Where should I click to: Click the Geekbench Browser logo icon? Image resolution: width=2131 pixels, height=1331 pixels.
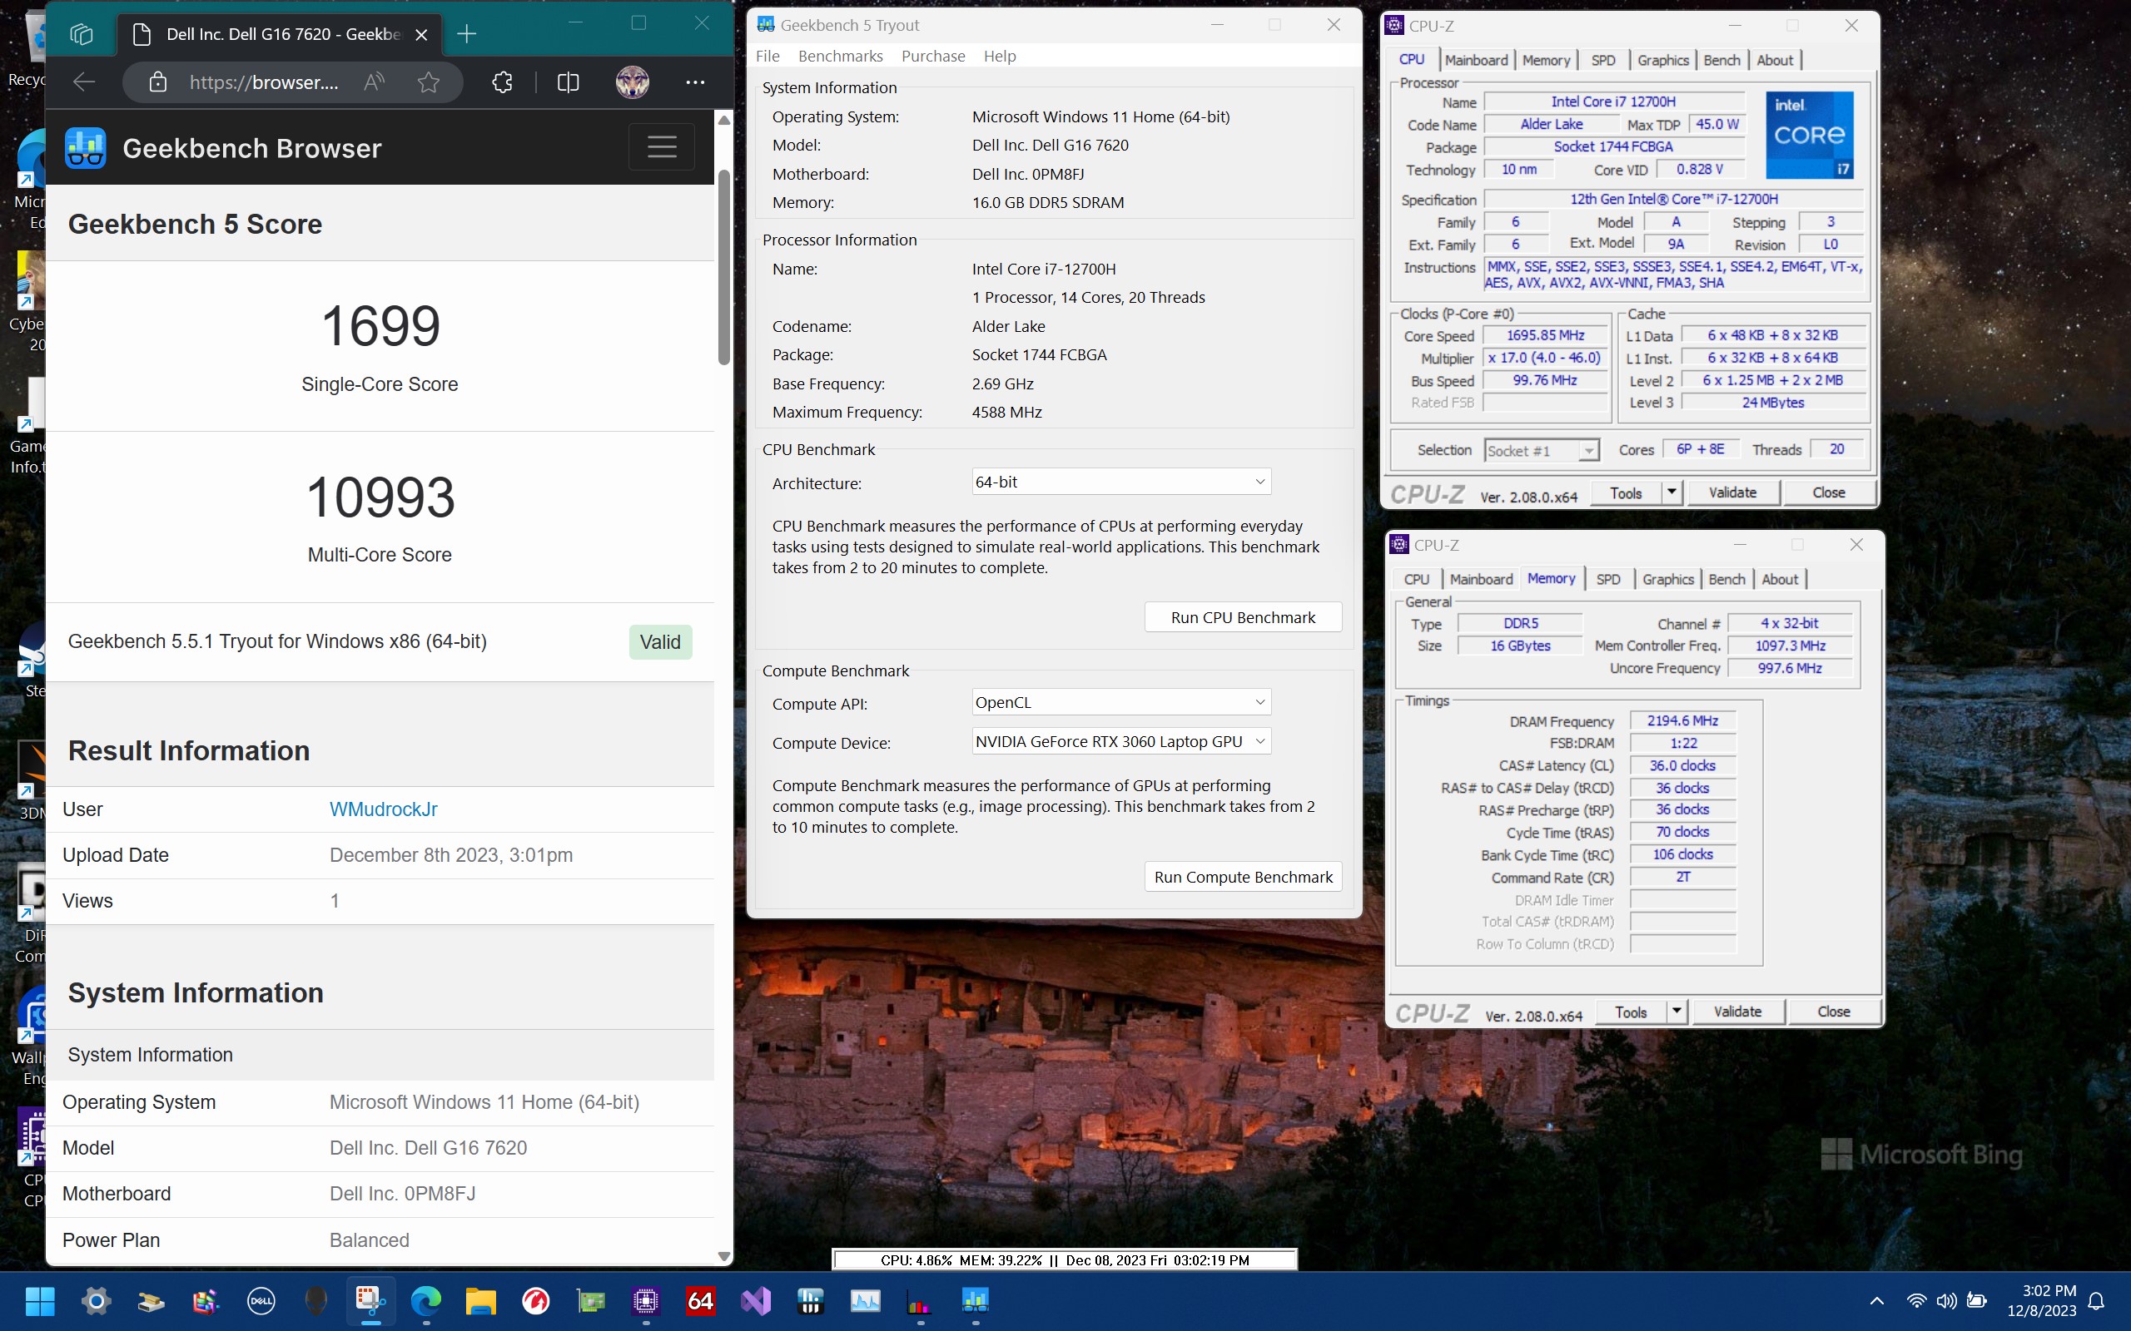click(x=86, y=148)
